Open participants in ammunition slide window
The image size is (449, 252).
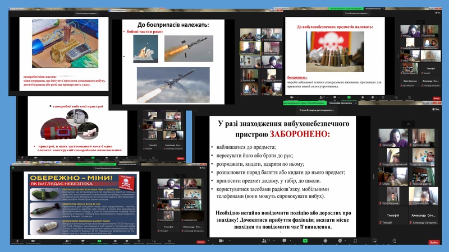pyautogui.click(x=322, y=97)
